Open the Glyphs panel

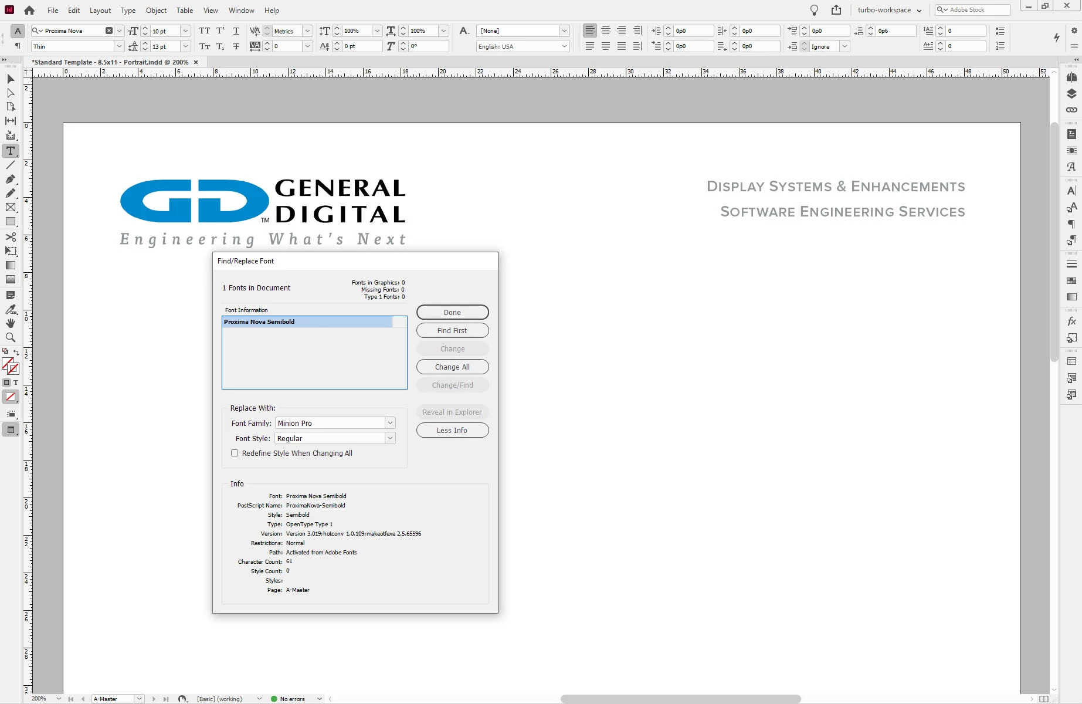click(x=1071, y=167)
